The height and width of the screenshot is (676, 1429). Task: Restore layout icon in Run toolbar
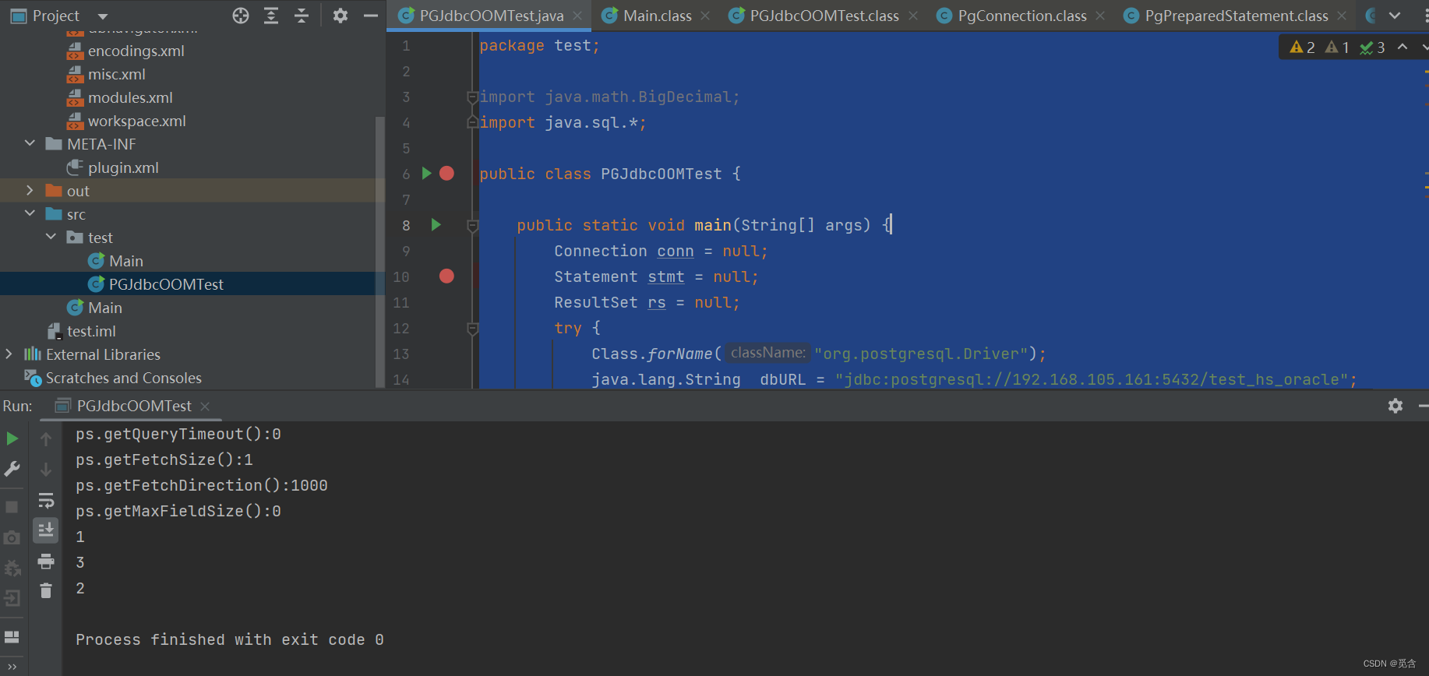[x=12, y=636]
